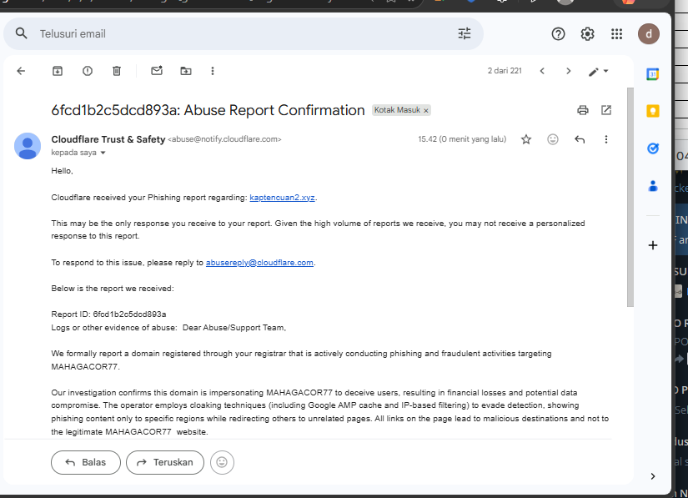The height and width of the screenshot is (498, 688).
Task: Reply using header arrow icon
Action: (580, 139)
